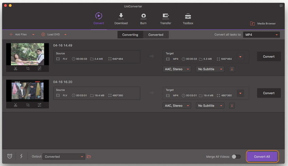Viewport: 288px width, 166px height.
Task: Toggle high speed conversion lightning icon
Action: coord(21,156)
